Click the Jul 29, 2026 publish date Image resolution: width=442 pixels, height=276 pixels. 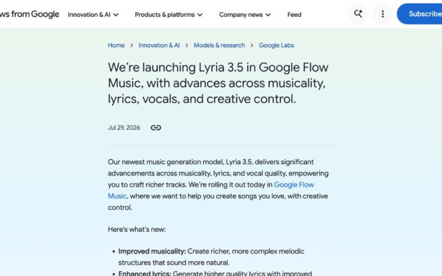click(x=124, y=128)
